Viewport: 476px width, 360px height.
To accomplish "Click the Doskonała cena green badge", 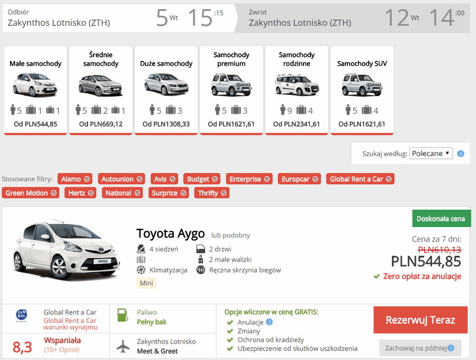I will click(442, 219).
